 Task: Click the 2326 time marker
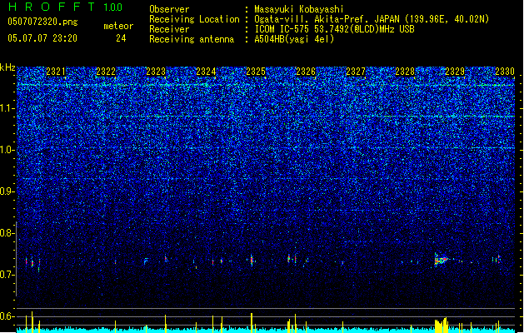306,72
